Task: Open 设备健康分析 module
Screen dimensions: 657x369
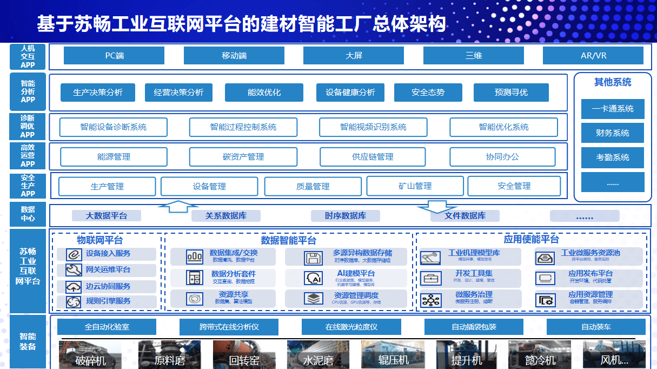Action: coord(350,93)
